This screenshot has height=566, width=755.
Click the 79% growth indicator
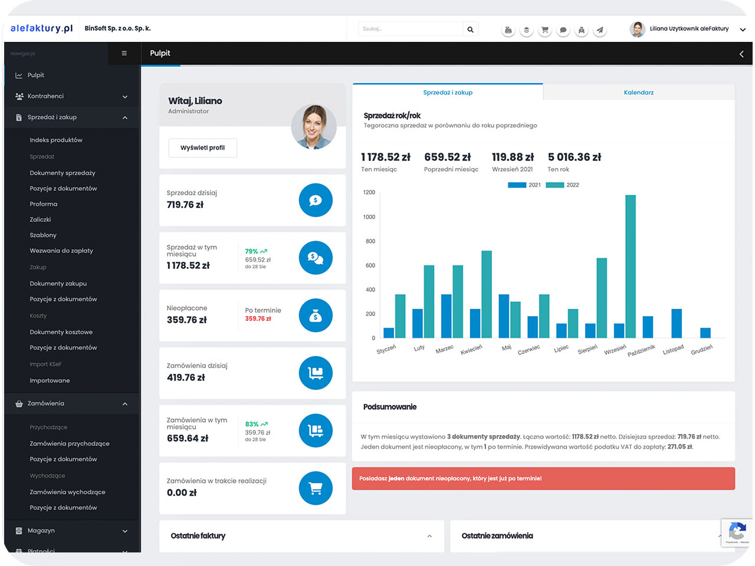coord(256,251)
